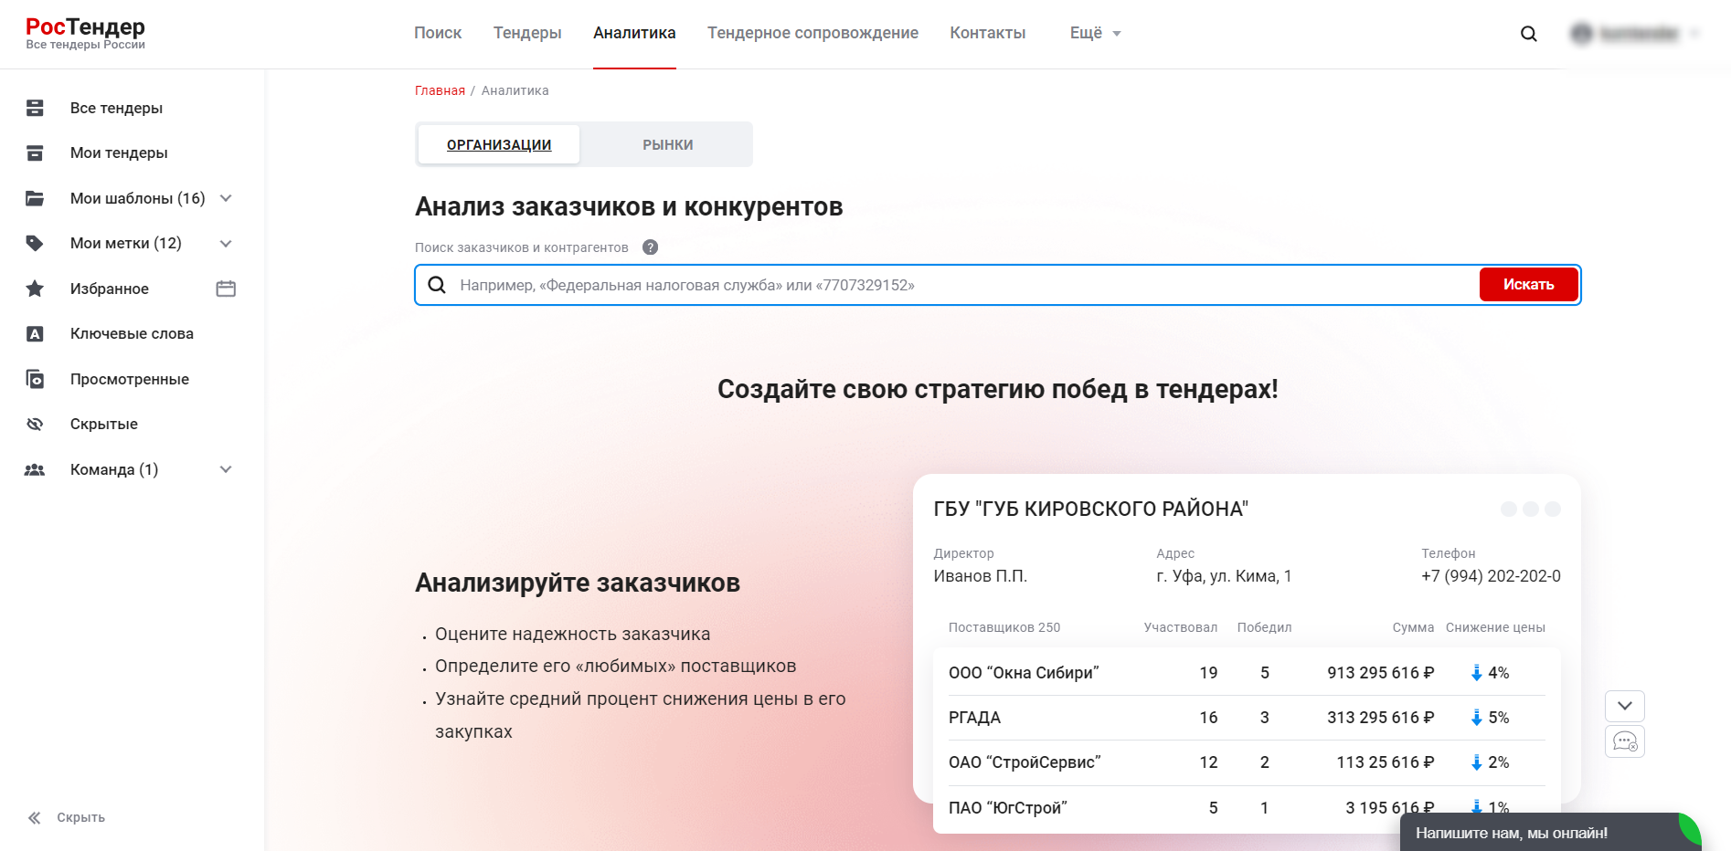Open the calendar icon next to Избранное
This screenshot has height=851, width=1731.
coord(226,289)
